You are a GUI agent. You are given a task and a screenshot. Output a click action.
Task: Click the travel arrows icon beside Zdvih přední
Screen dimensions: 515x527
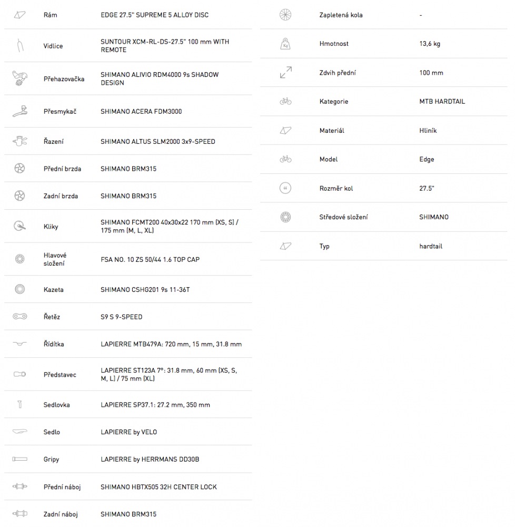[286, 72]
